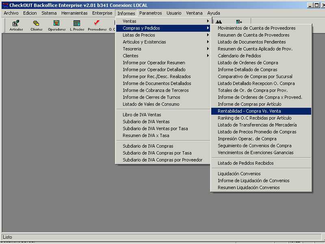Open the Ayuda menu

click(214, 13)
